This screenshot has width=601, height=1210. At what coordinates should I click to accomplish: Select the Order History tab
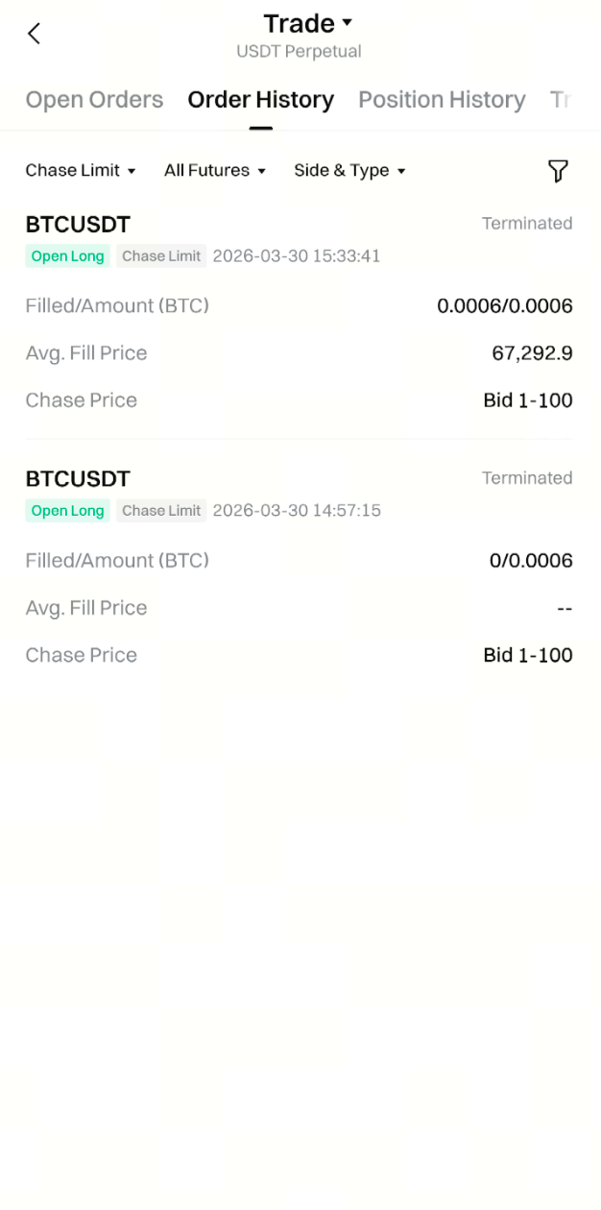tap(261, 100)
